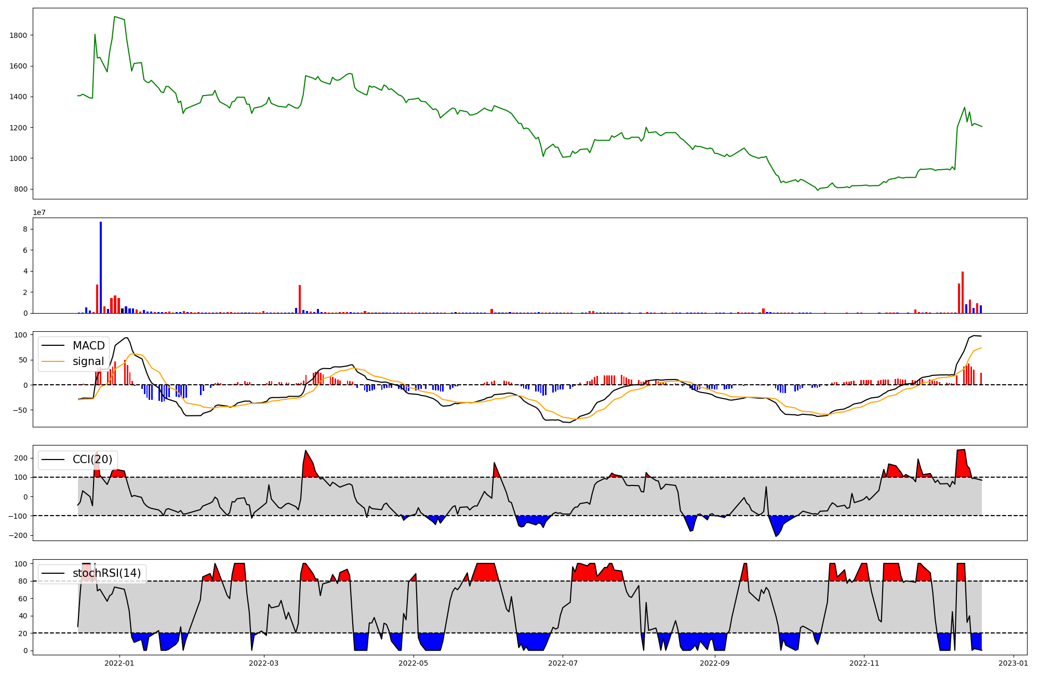Click the 1000 price axis label

[x=18, y=158]
